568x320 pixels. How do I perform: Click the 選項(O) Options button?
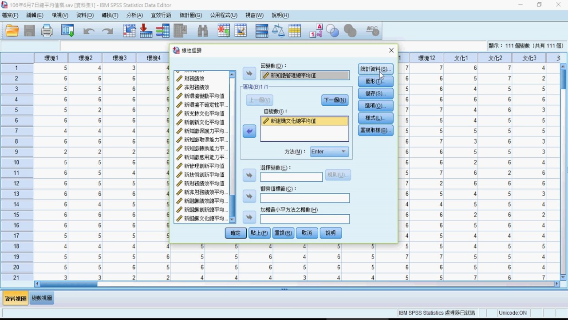(x=375, y=106)
